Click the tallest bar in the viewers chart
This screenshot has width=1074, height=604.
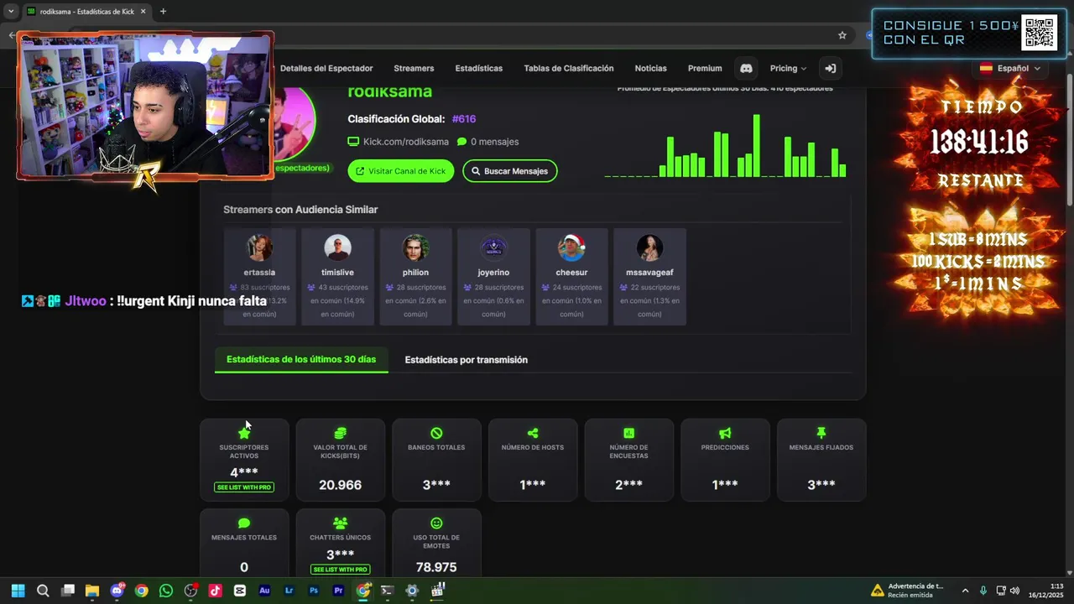click(x=757, y=145)
